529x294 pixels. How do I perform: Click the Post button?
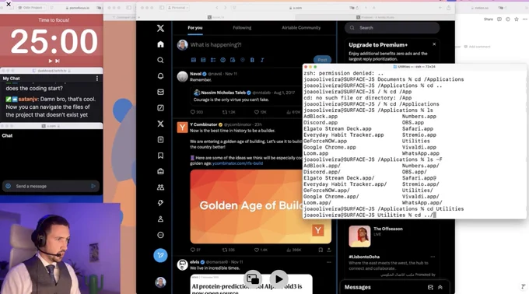[x=322, y=60]
